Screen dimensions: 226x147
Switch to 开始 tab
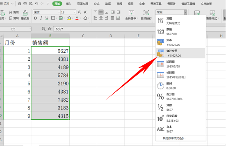click(x=57, y=4)
